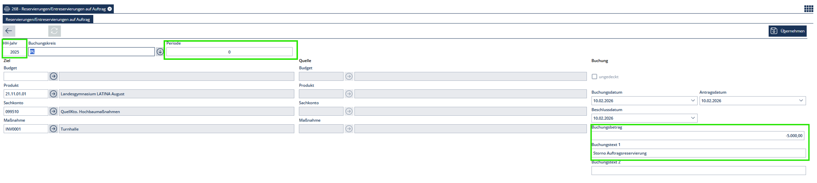
Task: Click the Übernehmen button
Action: (787, 31)
